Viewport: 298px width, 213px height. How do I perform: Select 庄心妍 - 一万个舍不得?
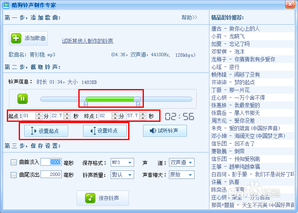[x=252, y=98]
